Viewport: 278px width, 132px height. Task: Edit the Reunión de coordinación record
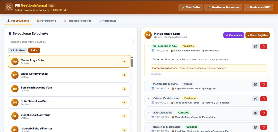click(255, 127)
